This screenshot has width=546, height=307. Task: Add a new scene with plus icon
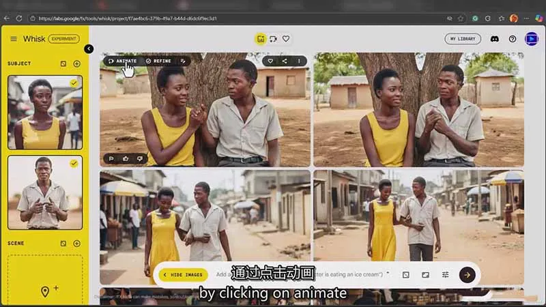(76, 243)
